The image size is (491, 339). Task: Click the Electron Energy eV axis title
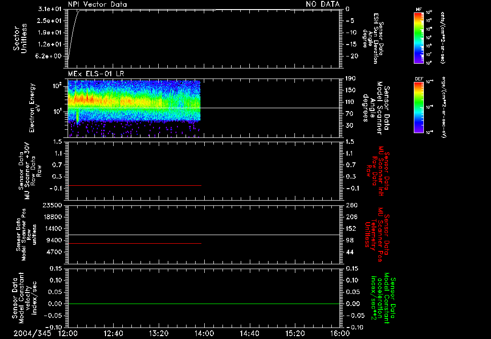[35, 108]
